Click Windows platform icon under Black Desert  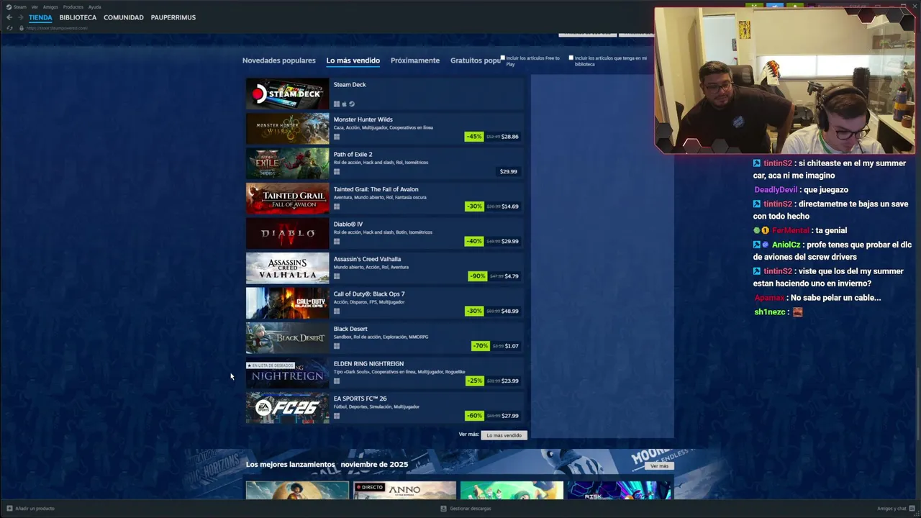coord(336,346)
